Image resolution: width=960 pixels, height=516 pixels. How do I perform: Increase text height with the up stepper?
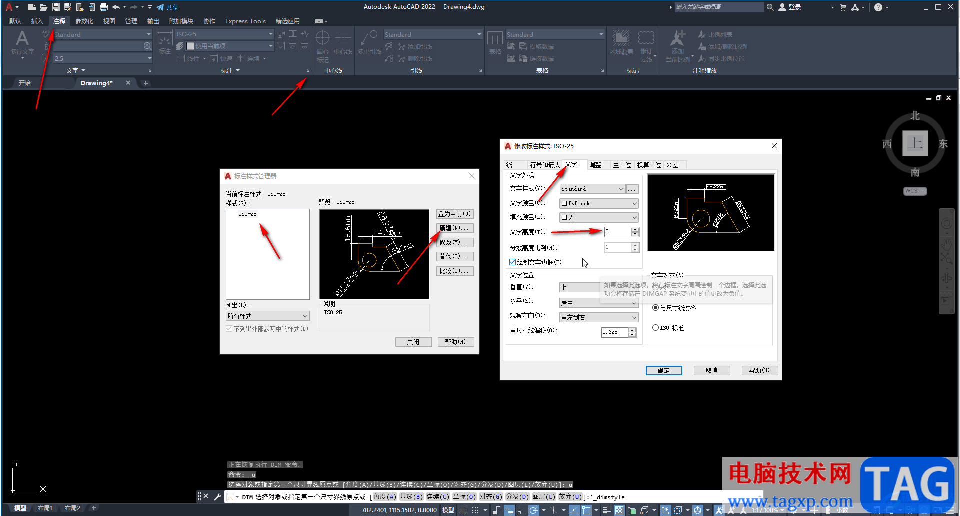click(x=635, y=229)
